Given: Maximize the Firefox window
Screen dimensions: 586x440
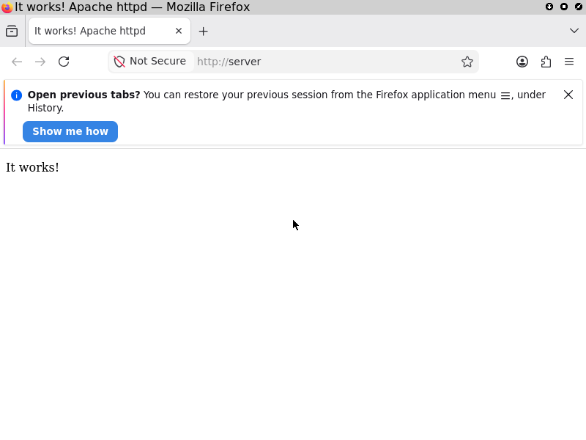Looking at the screenshot, I should pos(564,7).
